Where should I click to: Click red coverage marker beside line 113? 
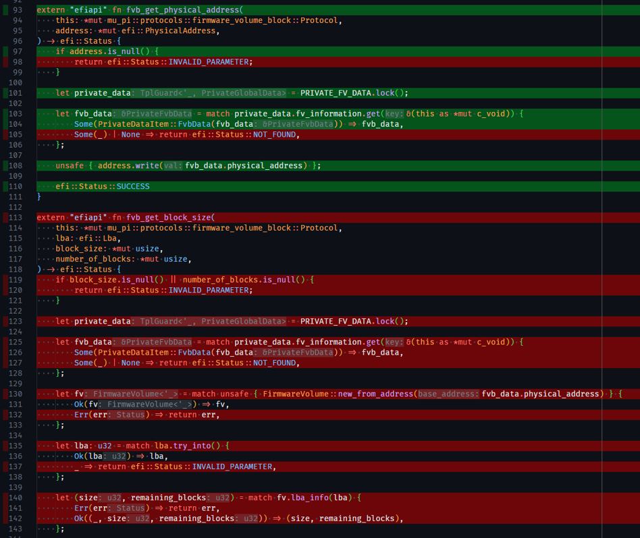(6, 218)
